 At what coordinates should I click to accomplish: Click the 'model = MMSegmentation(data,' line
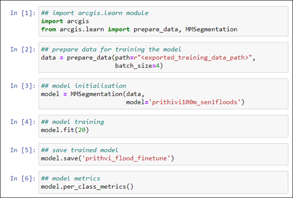93,94
